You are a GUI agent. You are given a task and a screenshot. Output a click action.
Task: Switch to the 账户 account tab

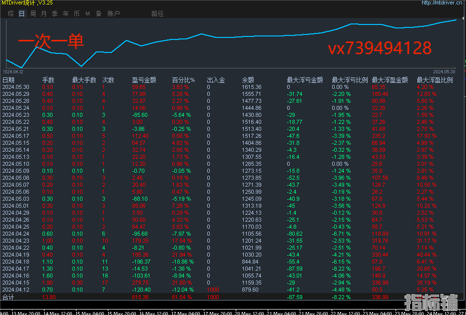click(x=113, y=13)
